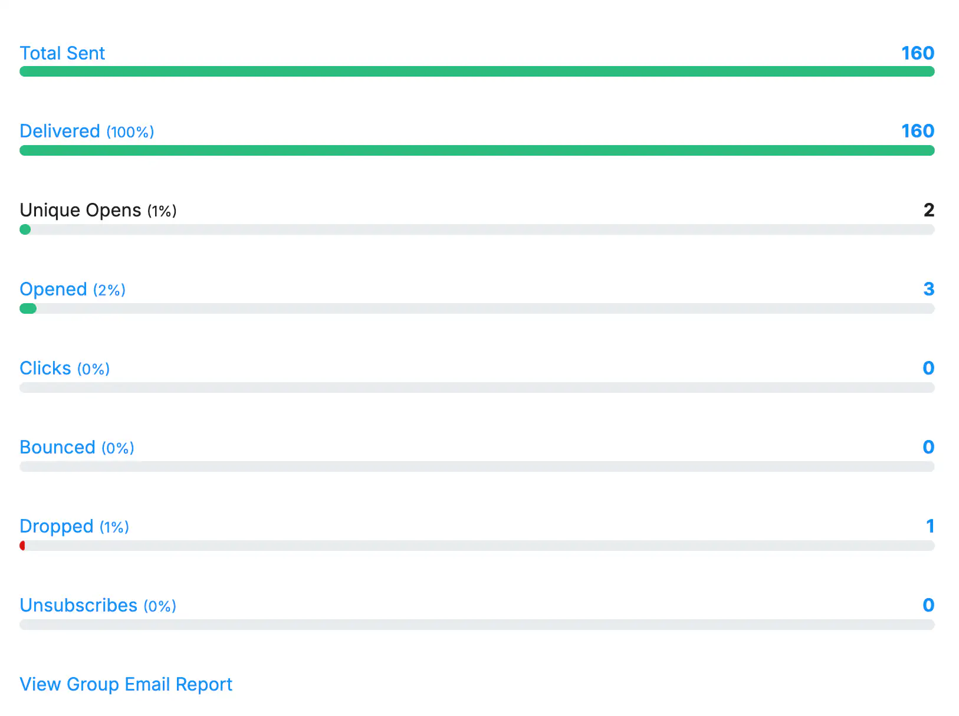
Task: Click the Unsubscribes (0%) label
Action: point(97,605)
